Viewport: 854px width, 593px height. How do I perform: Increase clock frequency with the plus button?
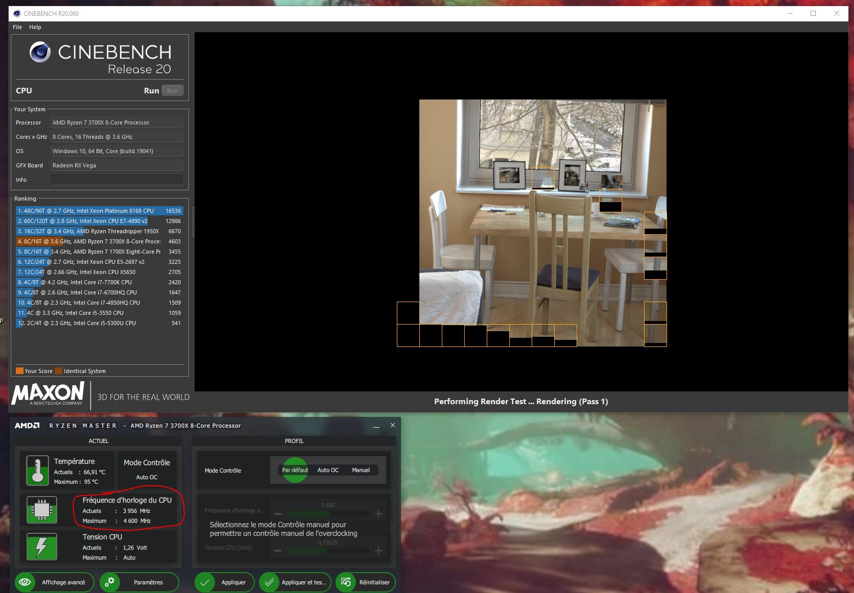point(378,514)
